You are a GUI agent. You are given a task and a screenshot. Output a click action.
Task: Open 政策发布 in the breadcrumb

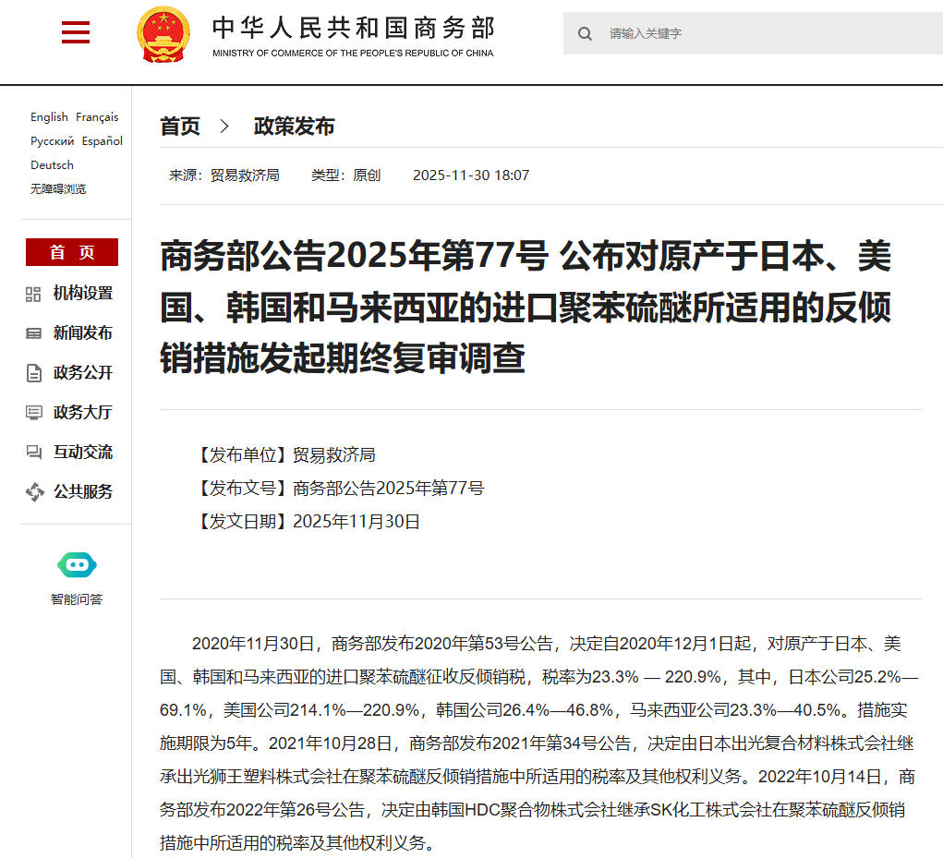(x=294, y=127)
